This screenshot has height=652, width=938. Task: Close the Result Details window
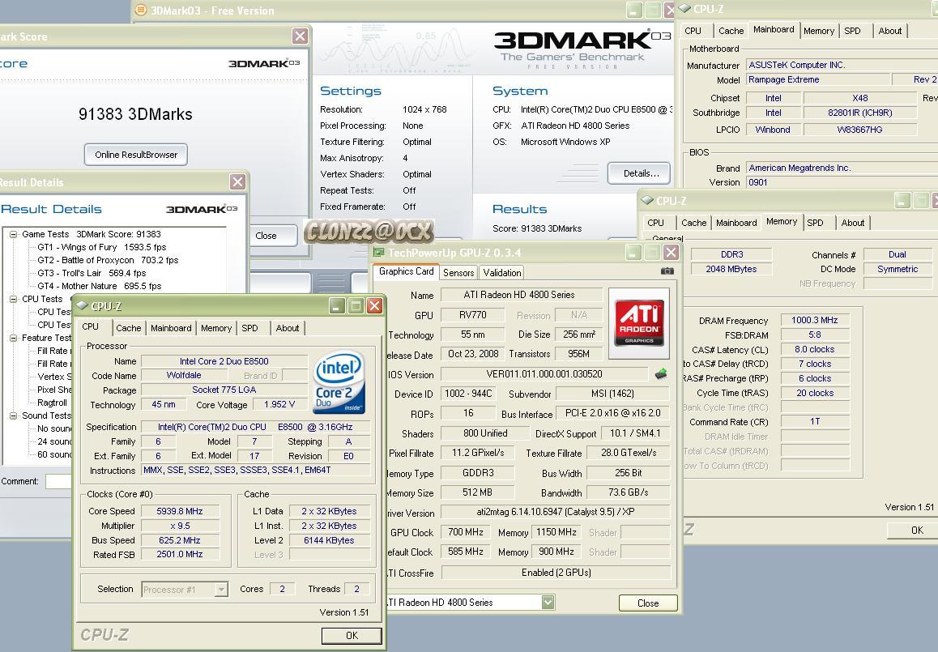point(237,182)
